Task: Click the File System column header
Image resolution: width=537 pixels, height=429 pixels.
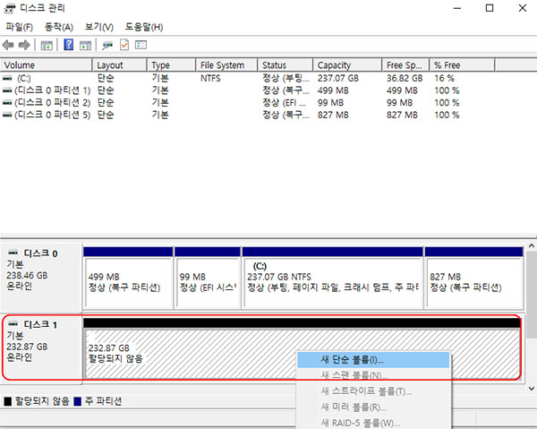Action: 222,65
